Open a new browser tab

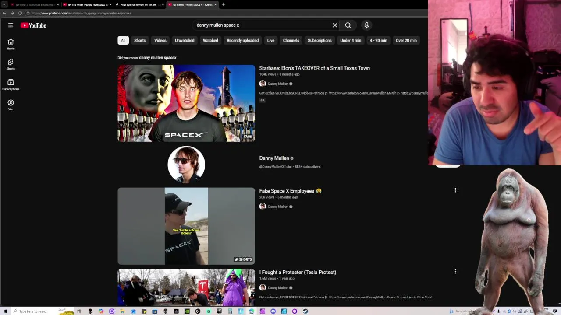pos(223,4)
